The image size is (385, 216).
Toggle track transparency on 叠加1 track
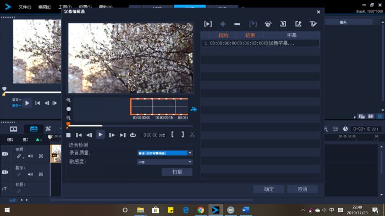pos(41,174)
